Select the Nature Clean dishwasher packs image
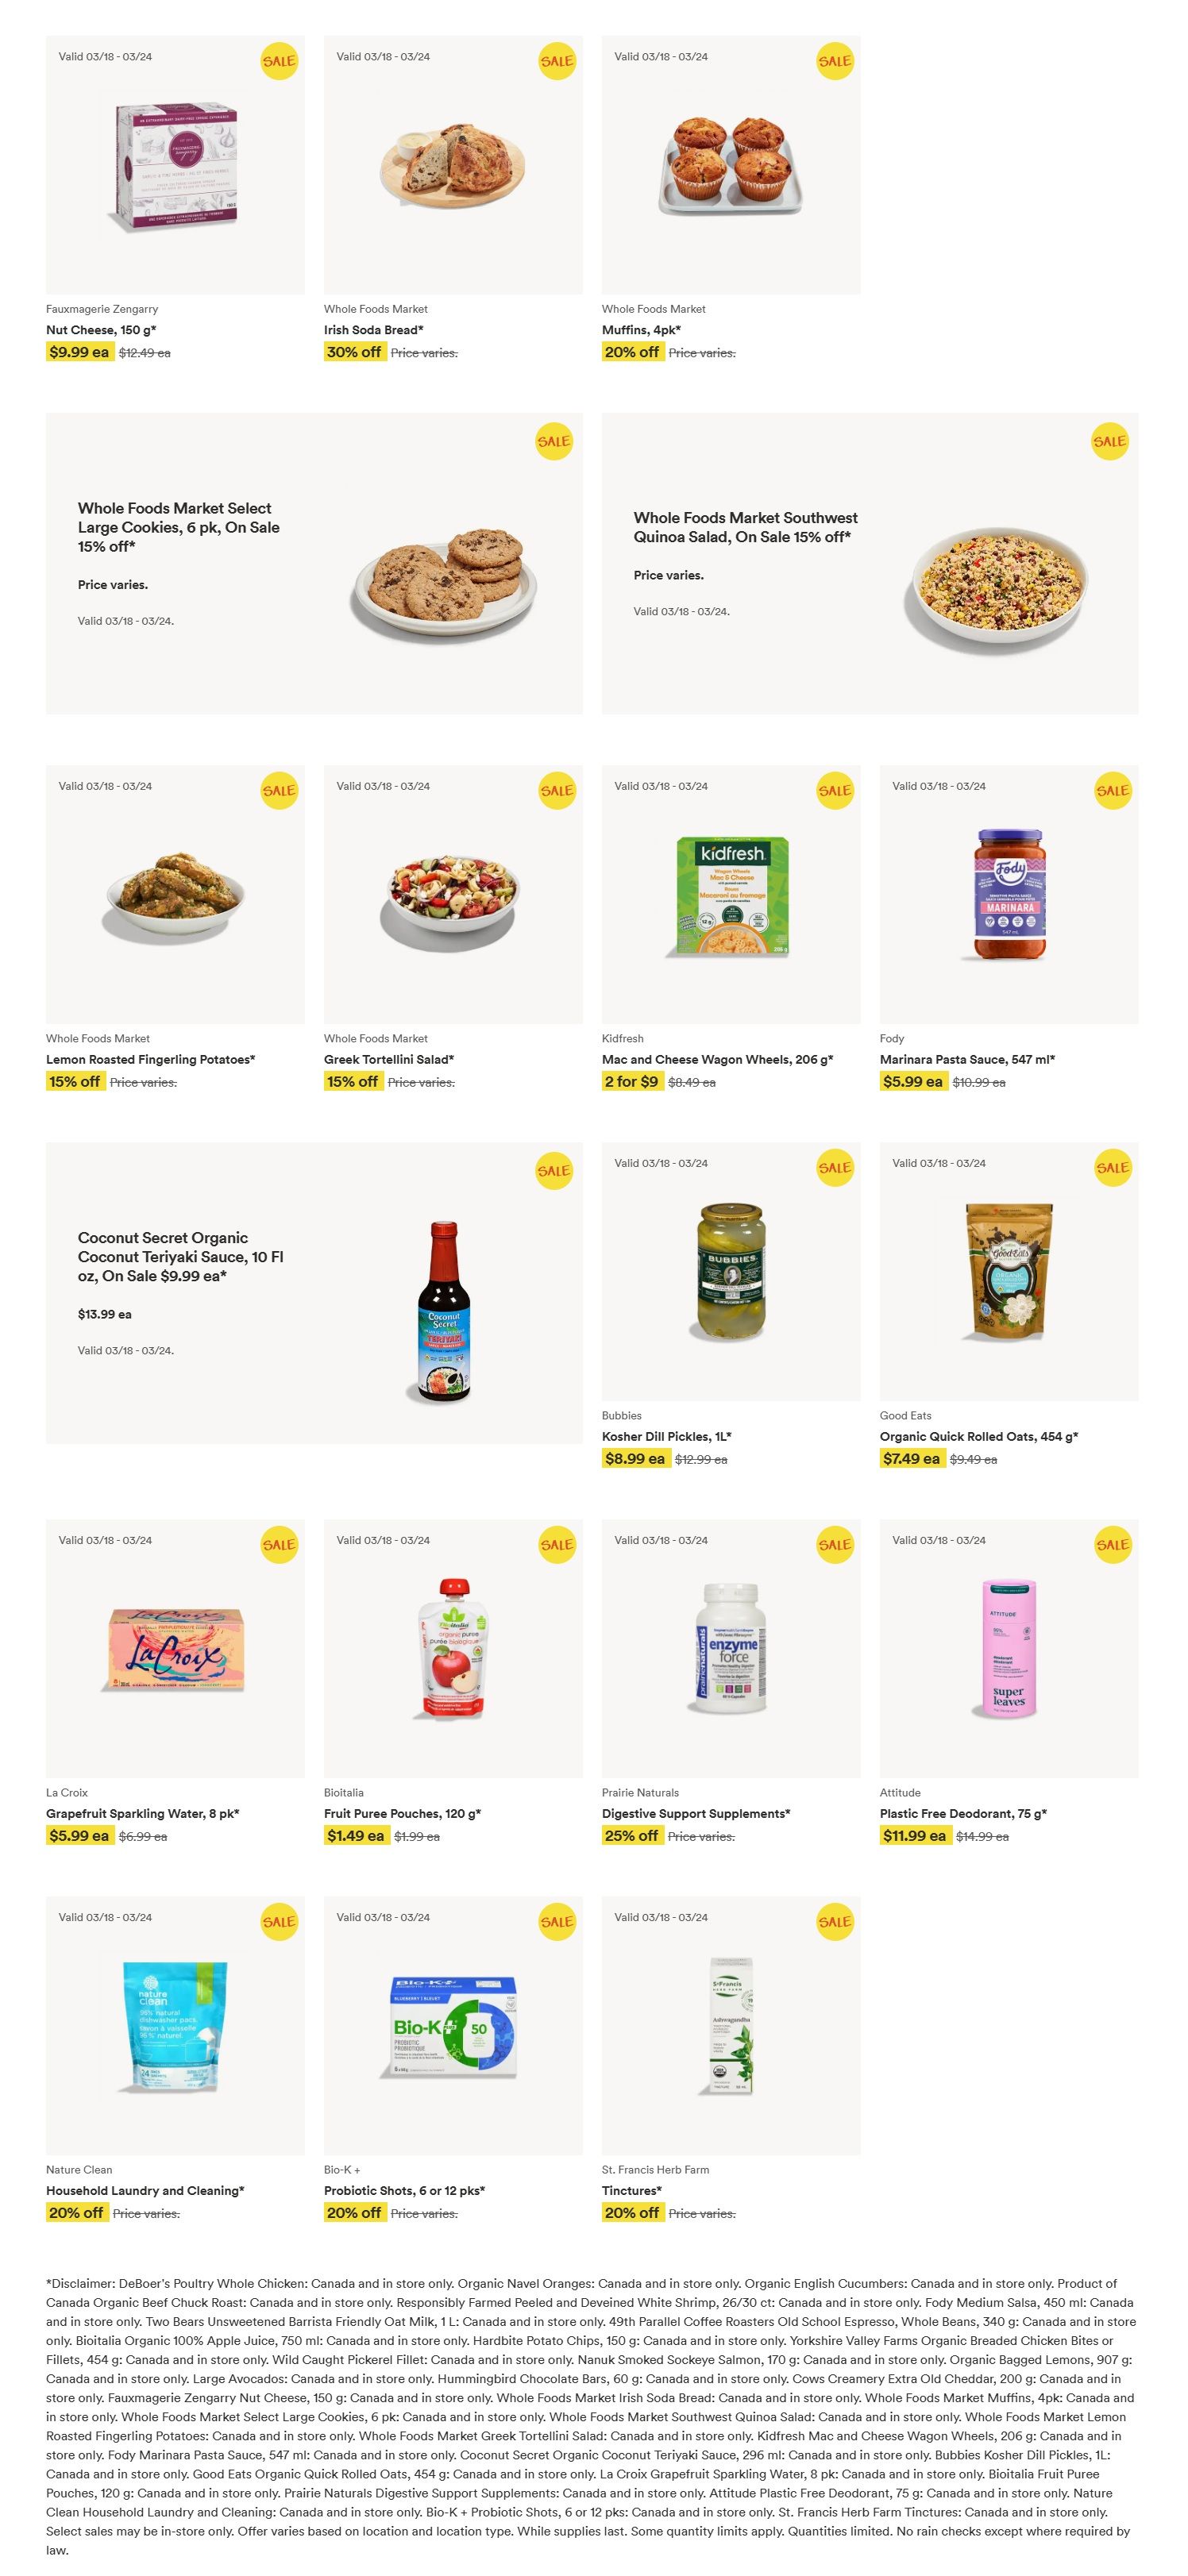This screenshot has width=1188, height=2576. point(175,2026)
